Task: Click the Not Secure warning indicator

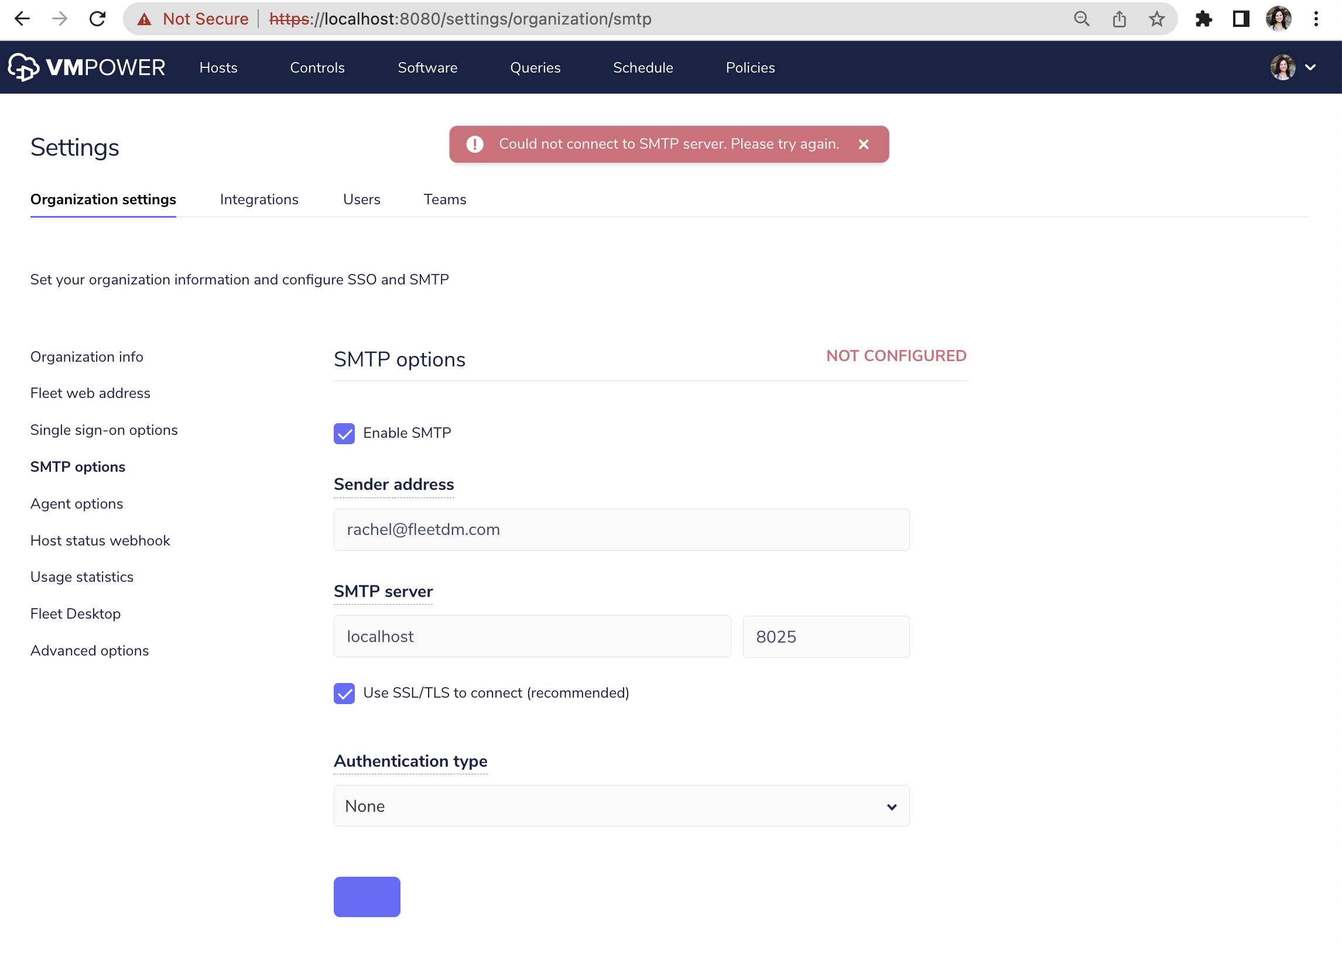Action: click(194, 18)
